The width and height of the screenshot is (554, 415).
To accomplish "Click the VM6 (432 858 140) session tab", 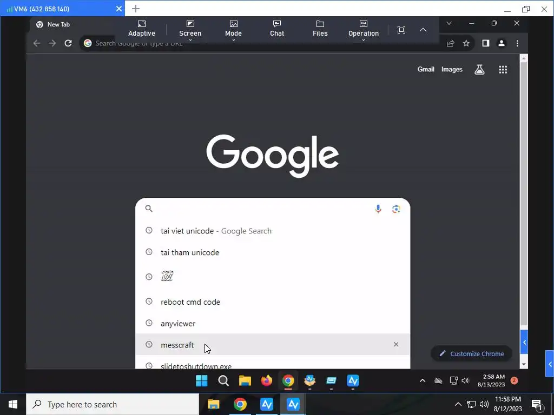I will click(62, 9).
